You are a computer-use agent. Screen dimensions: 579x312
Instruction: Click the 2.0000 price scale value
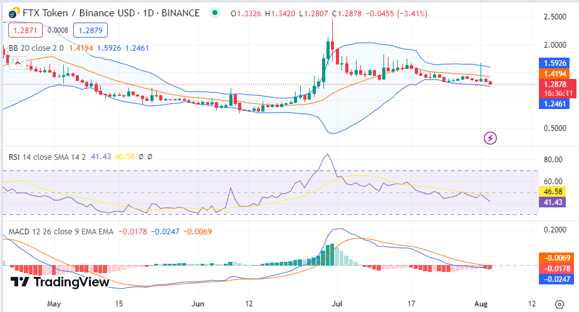point(555,45)
